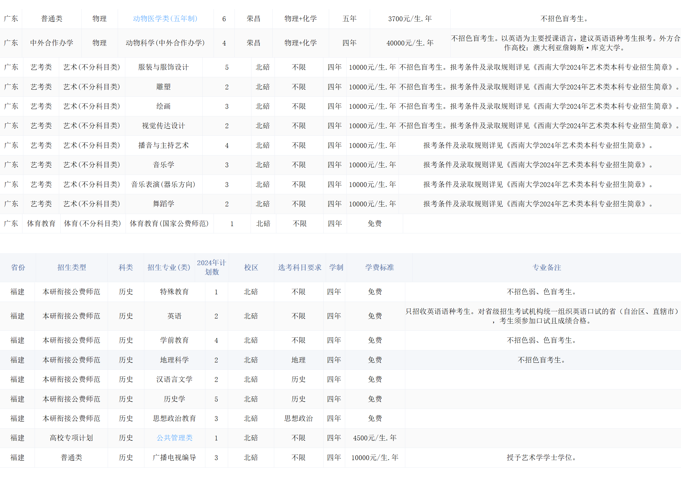The width and height of the screenshot is (681, 481).
Task: Click the 学费标准 column header
Action: point(379,267)
